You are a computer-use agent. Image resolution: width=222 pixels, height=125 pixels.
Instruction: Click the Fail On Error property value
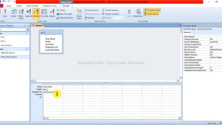click(x=216, y=52)
